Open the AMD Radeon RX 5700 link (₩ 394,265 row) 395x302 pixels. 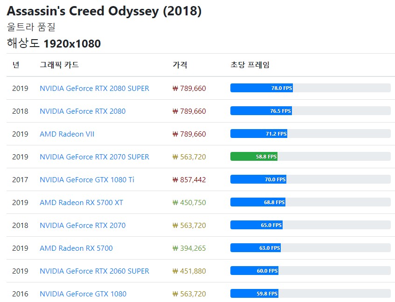pos(76,248)
